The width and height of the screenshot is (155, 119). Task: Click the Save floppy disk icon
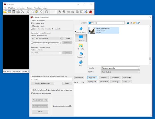14,12
